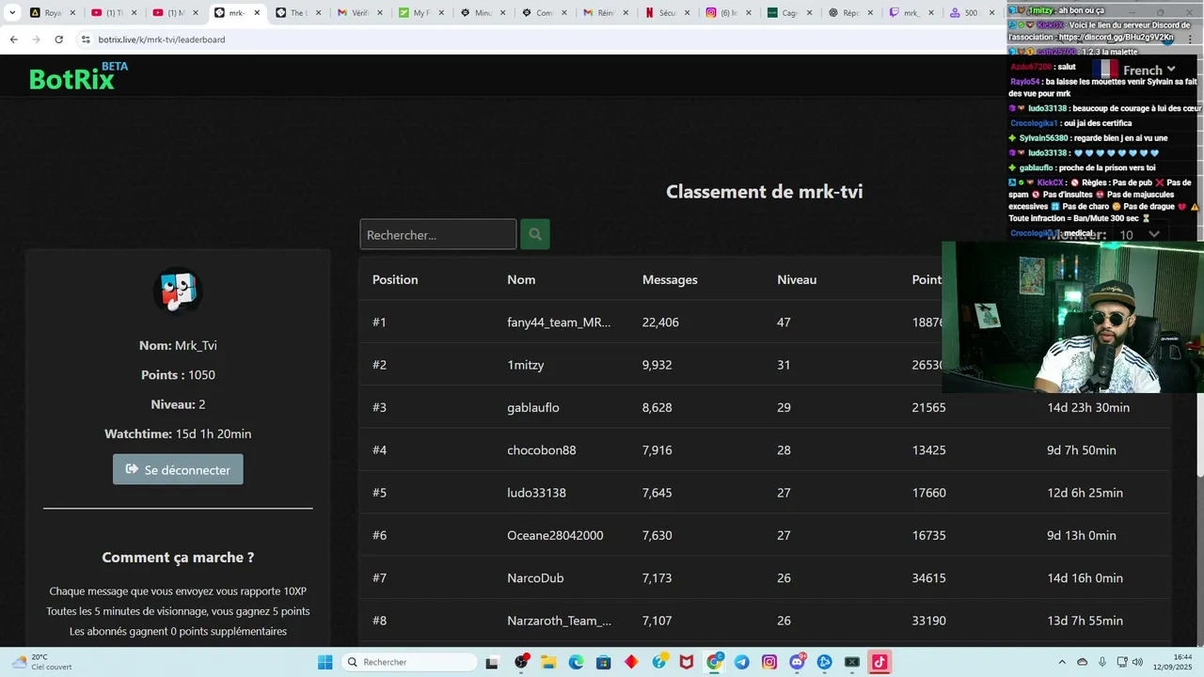Switch to the Gmail Vérif tab
This screenshot has height=677, width=1204.
click(361, 13)
